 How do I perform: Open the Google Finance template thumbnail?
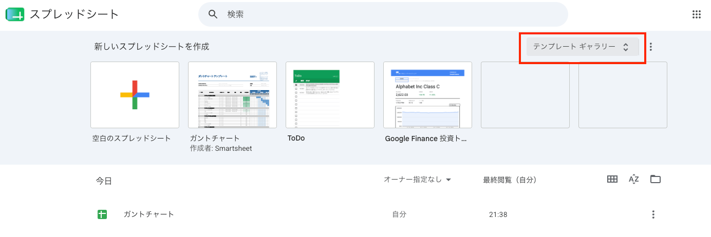[x=427, y=95]
